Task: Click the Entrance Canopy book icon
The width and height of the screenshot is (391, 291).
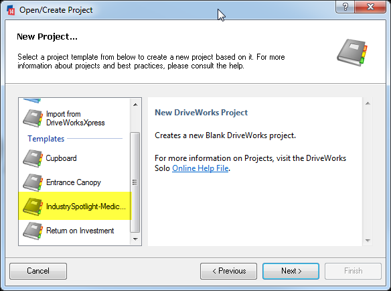Action: pyautogui.click(x=33, y=182)
